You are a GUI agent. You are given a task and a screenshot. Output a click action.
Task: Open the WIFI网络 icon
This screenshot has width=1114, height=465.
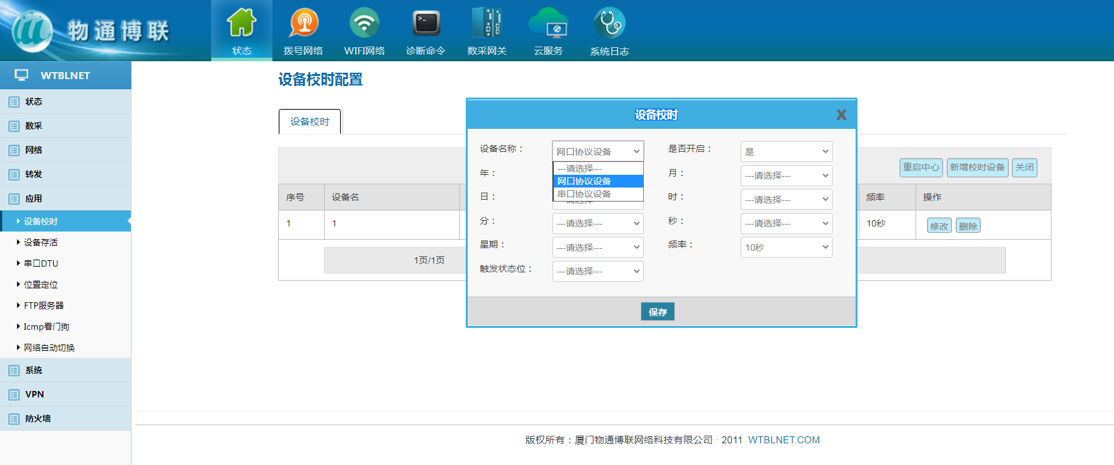click(x=364, y=24)
